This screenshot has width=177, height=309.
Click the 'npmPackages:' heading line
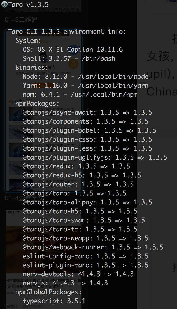[37, 104]
